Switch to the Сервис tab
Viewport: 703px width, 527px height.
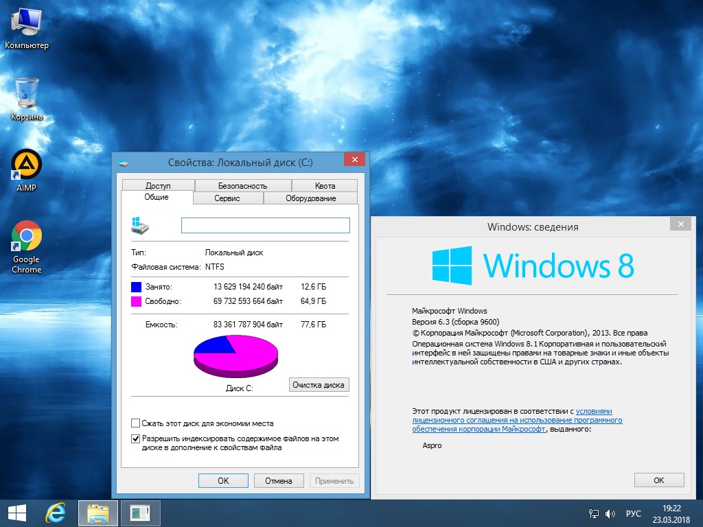(227, 198)
